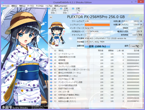Click the しきい値 column header
The height and width of the screenshot is (110, 145).
point(120,50)
